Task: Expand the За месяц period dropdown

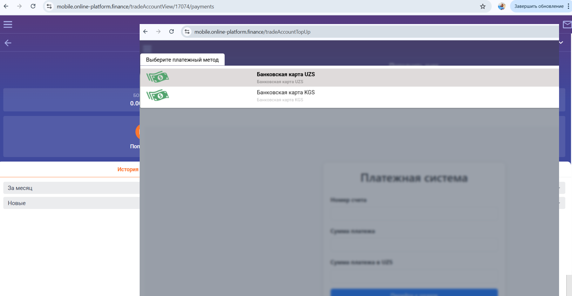Action: pyautogui.click(x=71, y=188)
